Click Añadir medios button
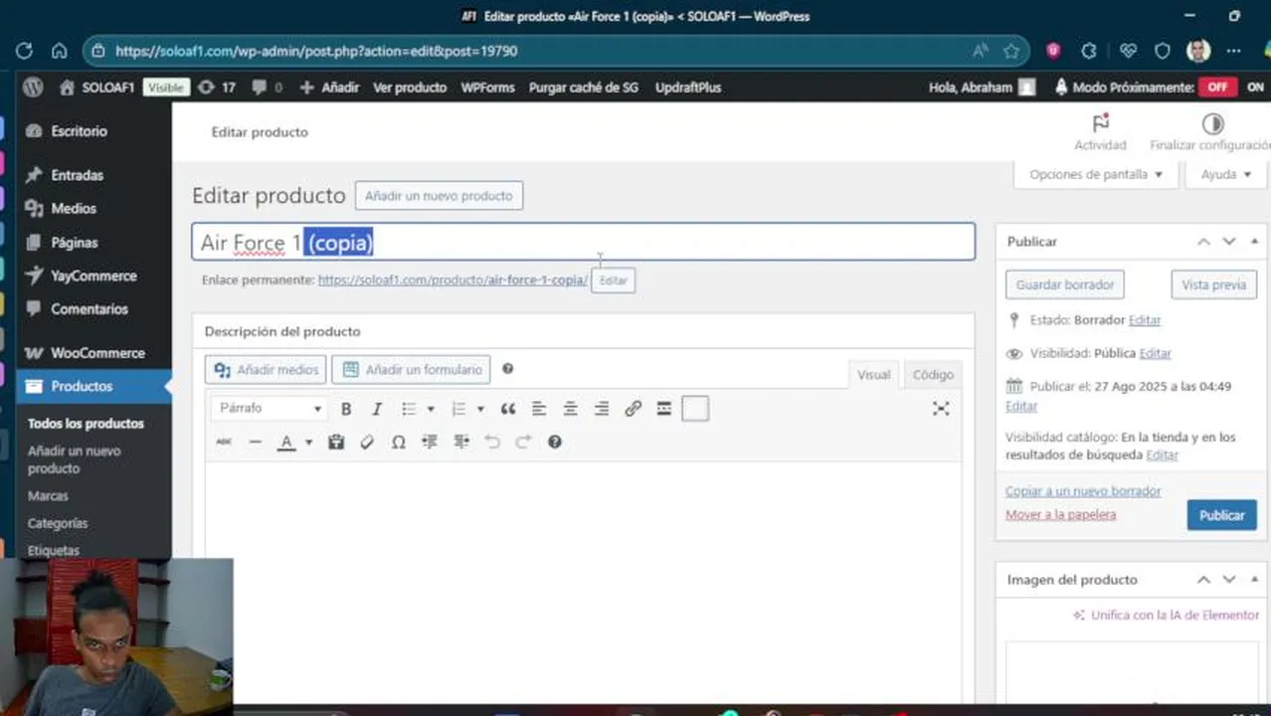This screenshot has height=716, width=1271. pyautogui.click(x=266, y=370)
